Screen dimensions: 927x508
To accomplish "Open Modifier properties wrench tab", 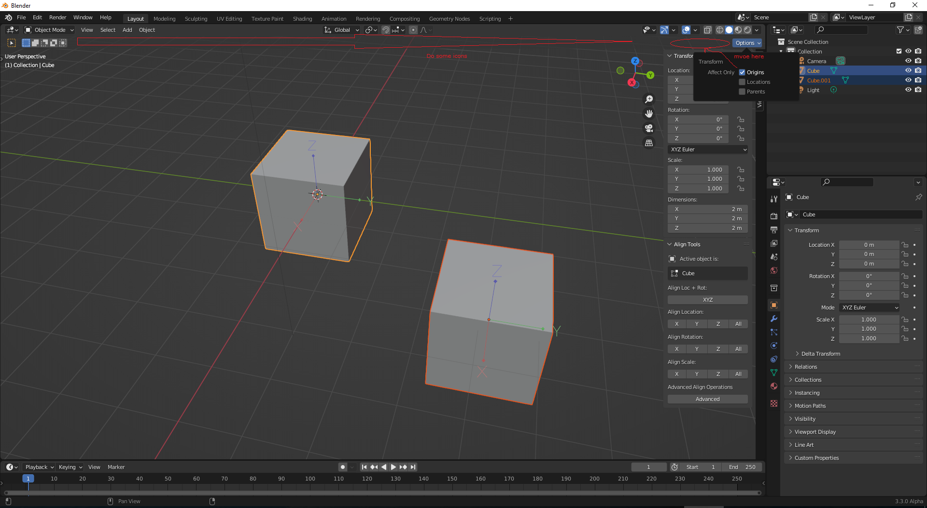I will coord(774,319).
